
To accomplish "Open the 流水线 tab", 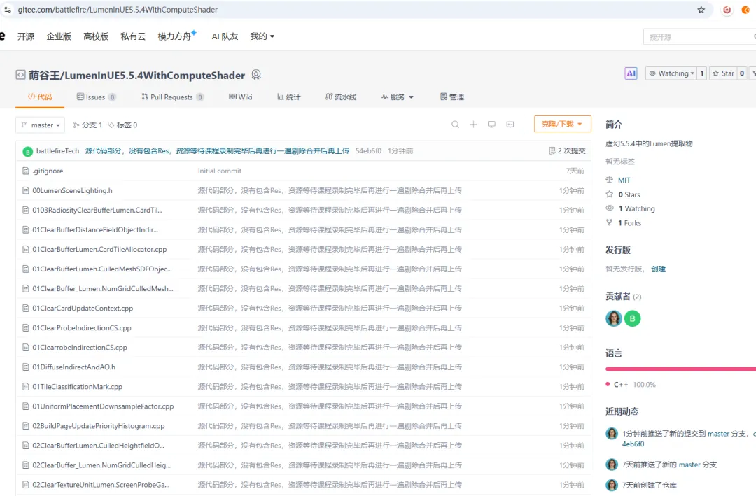I will tap(341, 97).
